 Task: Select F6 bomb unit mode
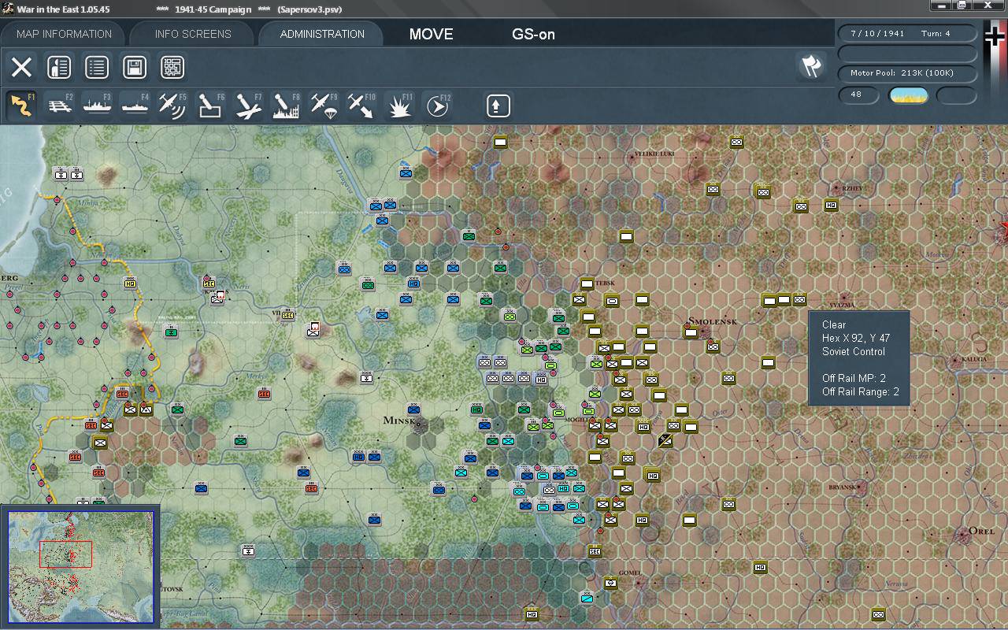[x=210, y=106]
